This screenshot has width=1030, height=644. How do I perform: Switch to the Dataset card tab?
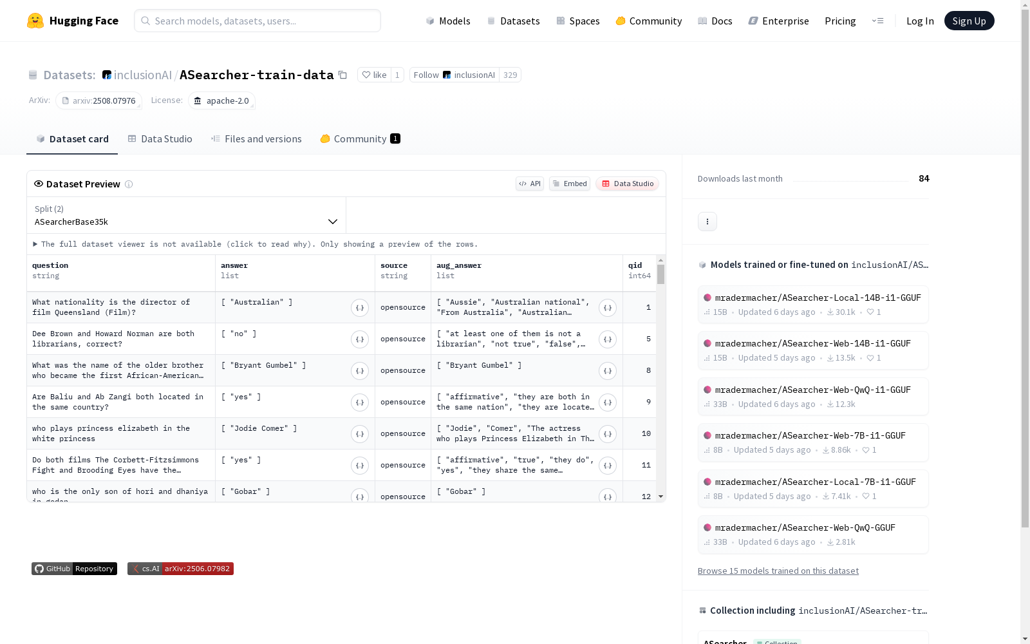(72, 139)
